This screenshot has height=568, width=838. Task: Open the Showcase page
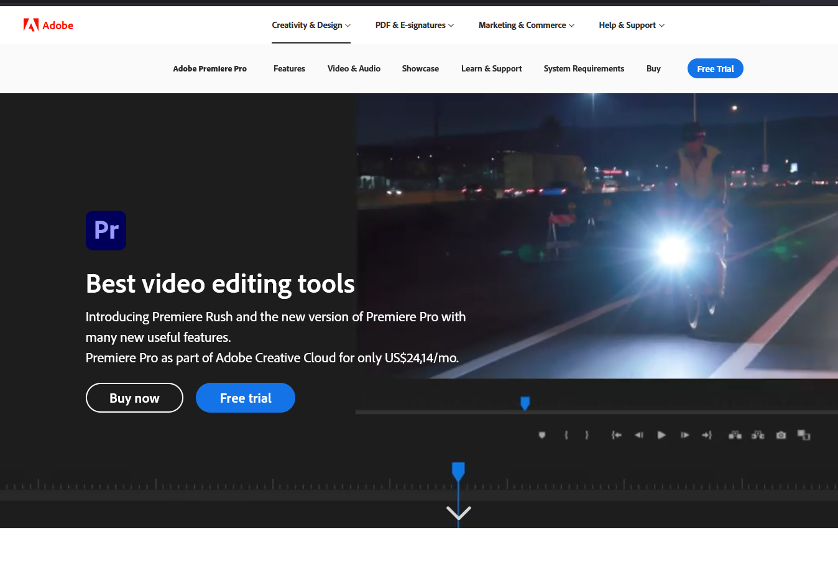(x=420, y=69)
